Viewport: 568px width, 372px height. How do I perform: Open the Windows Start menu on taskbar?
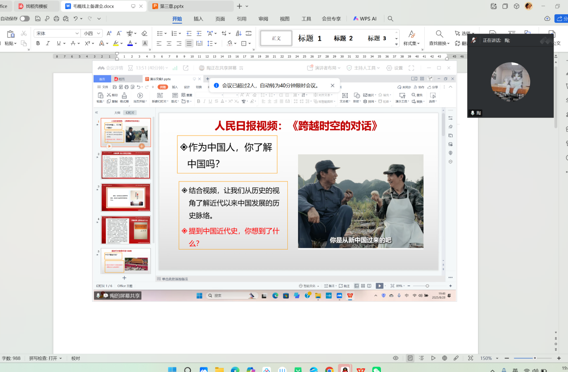(172, 370)
